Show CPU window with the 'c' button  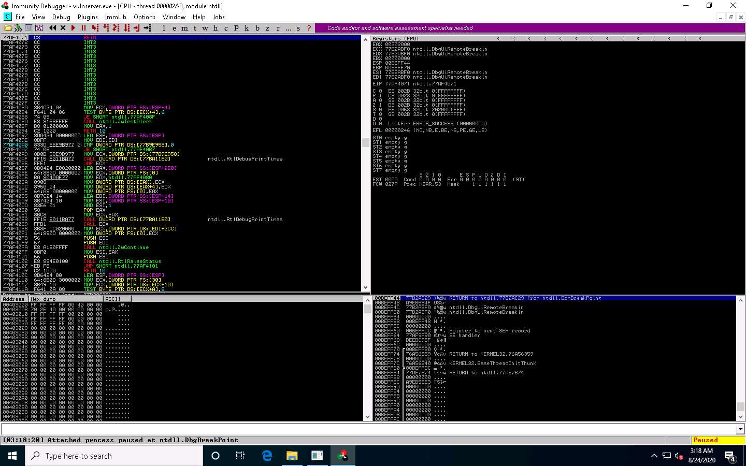tap(226, 28)
